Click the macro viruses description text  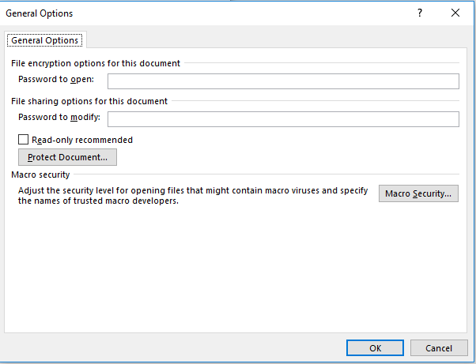193,196
